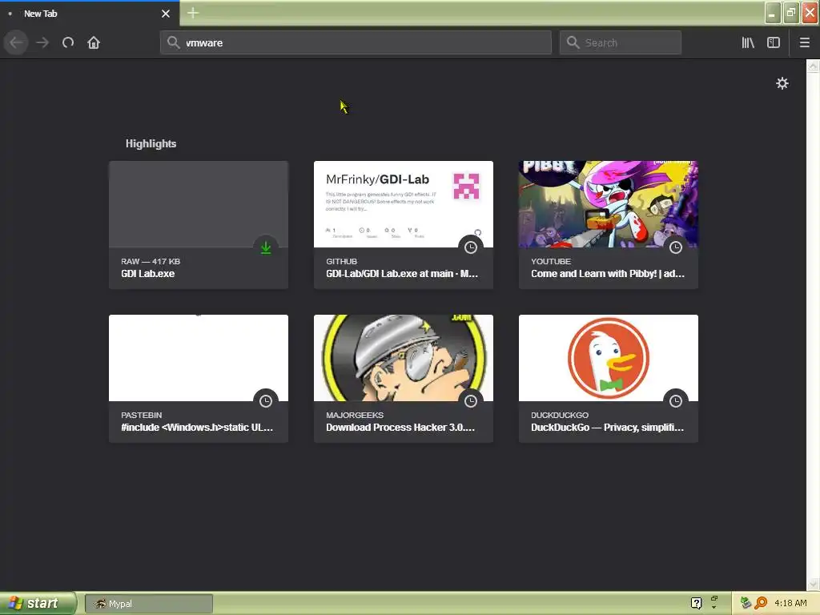Click the forward navigation arrow

(x=42, y=42)
